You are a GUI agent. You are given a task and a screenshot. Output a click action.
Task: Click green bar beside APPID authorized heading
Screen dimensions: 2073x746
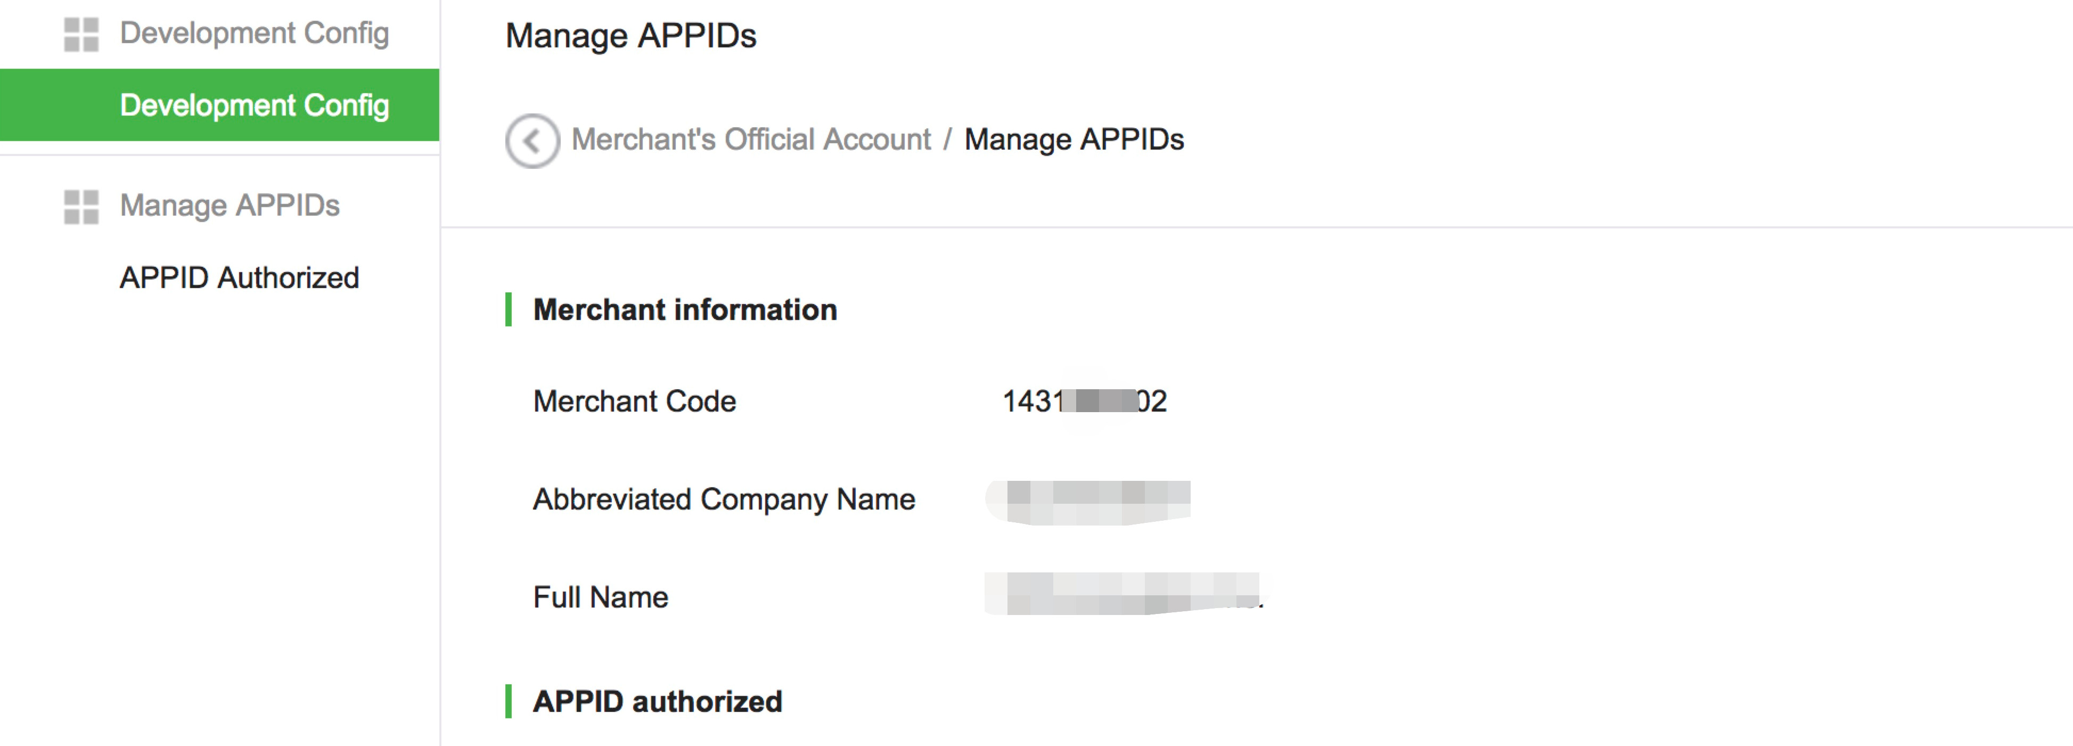(509, 702)
